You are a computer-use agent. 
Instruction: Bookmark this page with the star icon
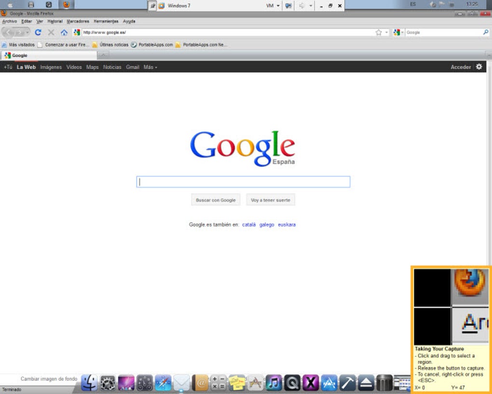pyautogui.click(x=379, y=32)
